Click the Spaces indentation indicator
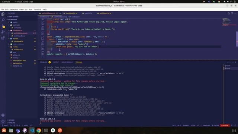This screenshot has width=238, height=134. (186, 125)
